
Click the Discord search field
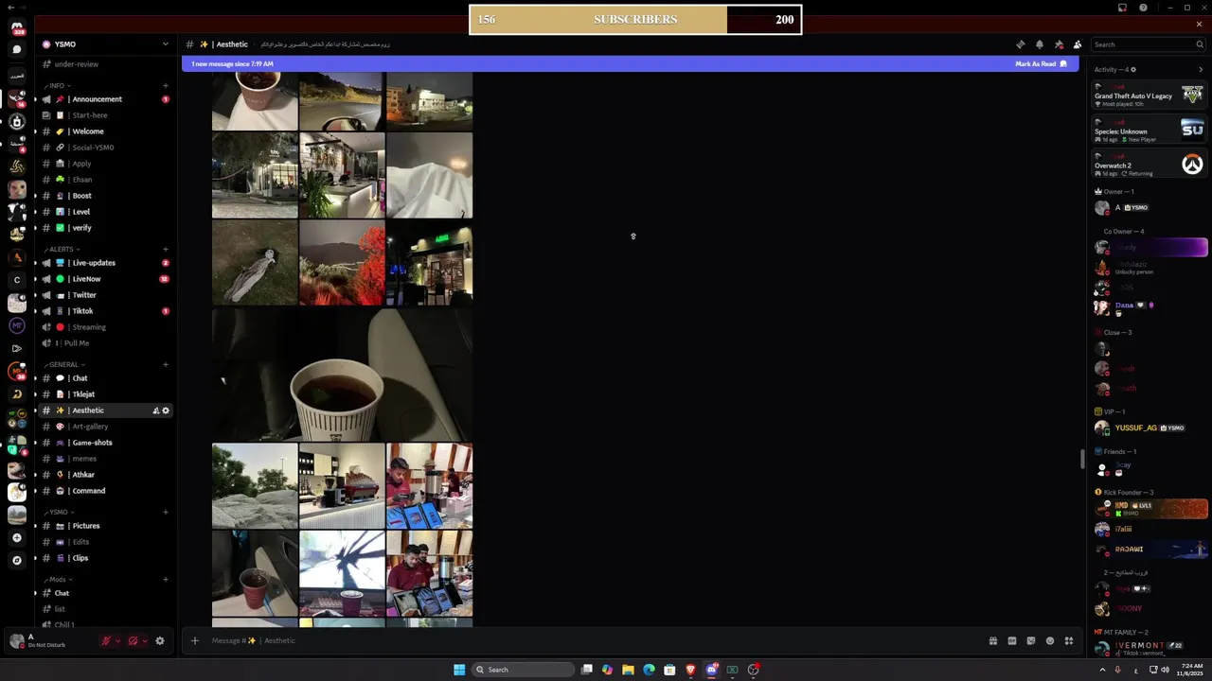(x=1148, y=44)
